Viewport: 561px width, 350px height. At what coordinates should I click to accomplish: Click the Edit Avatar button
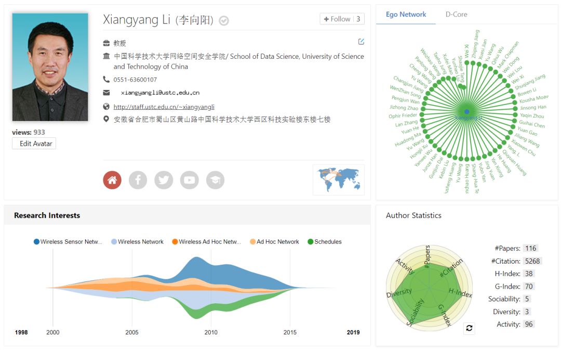click(x=34, y=144)
